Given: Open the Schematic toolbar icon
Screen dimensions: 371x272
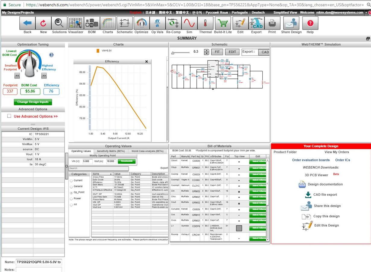Looking at the screenshot, I should pos(124,23).
